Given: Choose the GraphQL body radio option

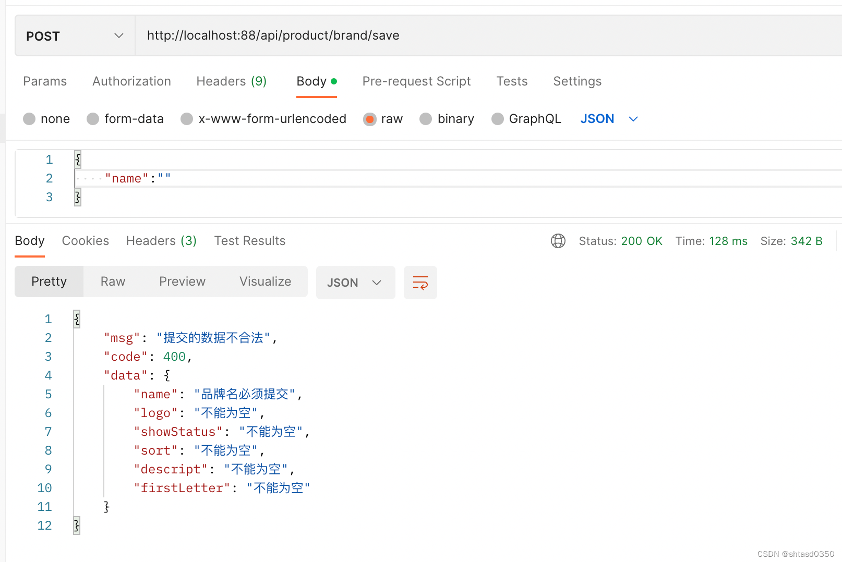Looking at the screenshot, I should tap(498, 119).
